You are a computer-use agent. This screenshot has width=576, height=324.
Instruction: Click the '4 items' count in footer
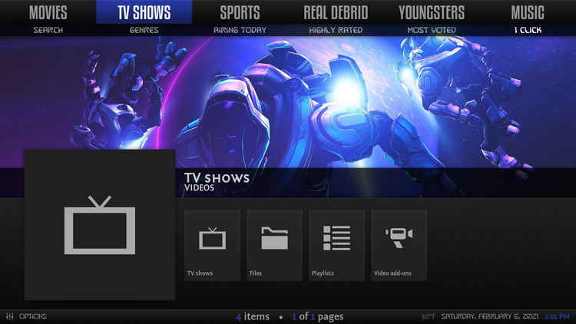pyautogui.click(x=253, y=316)
